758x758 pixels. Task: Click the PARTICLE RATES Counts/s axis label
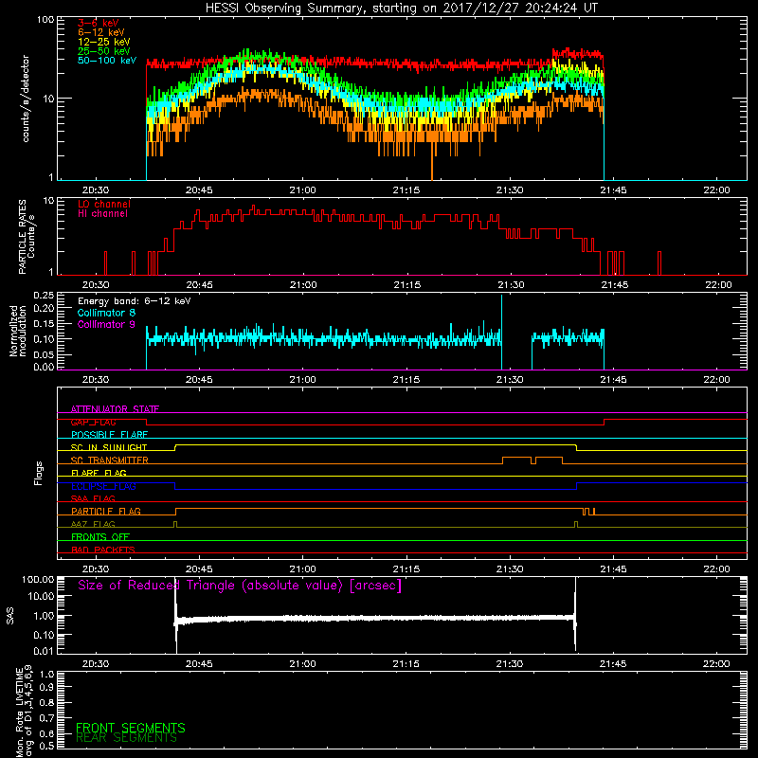point(27,237)
